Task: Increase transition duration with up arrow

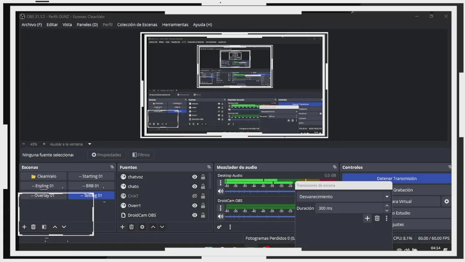Action: coord(387,206)
